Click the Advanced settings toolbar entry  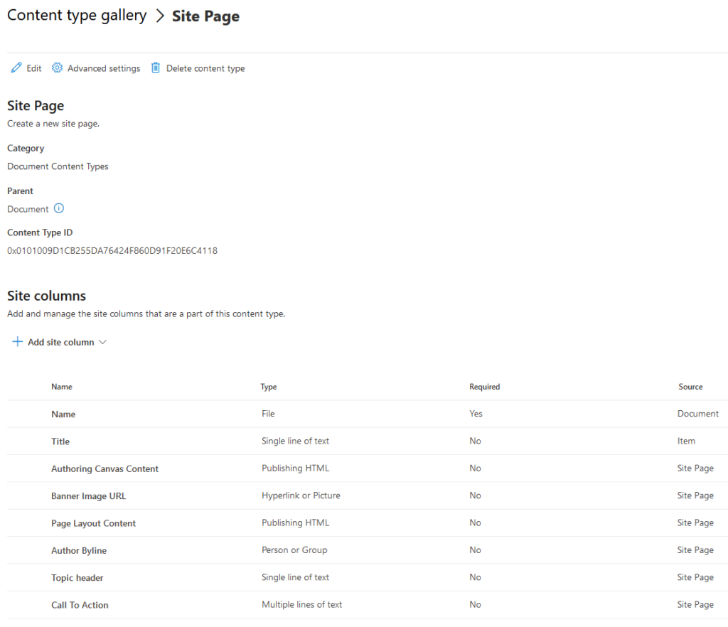click(x=103, y=68)
